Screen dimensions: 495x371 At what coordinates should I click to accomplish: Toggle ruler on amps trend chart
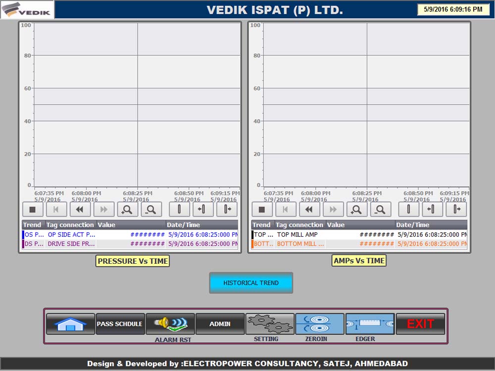pyautogui.click(x=408, y=209)
